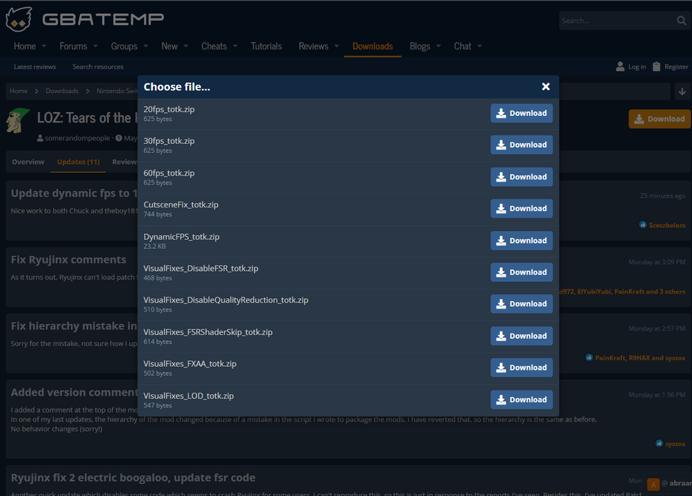Image resolution: width=692 pixels, height=496 pixels.
Task: Expand the Forums dropdown arrow
Action: coord(95,46)
